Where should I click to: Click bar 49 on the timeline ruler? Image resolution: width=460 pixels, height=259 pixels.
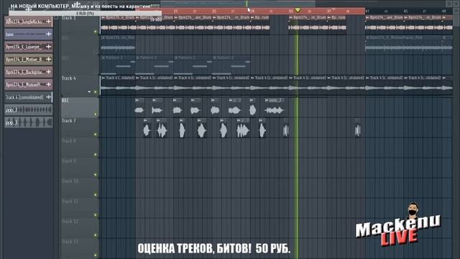pos(444,12)
